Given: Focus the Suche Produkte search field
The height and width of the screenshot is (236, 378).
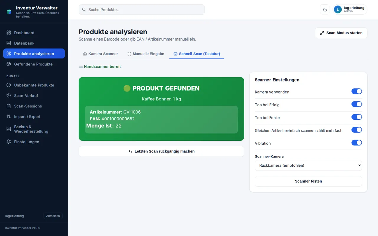Looking at the screenshot, I should coord(142,9).
